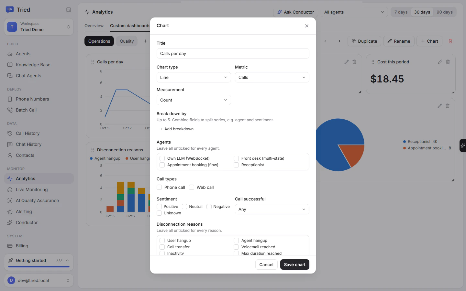
Task: Go to next dashboard arrow
Action: click(339, 41)
